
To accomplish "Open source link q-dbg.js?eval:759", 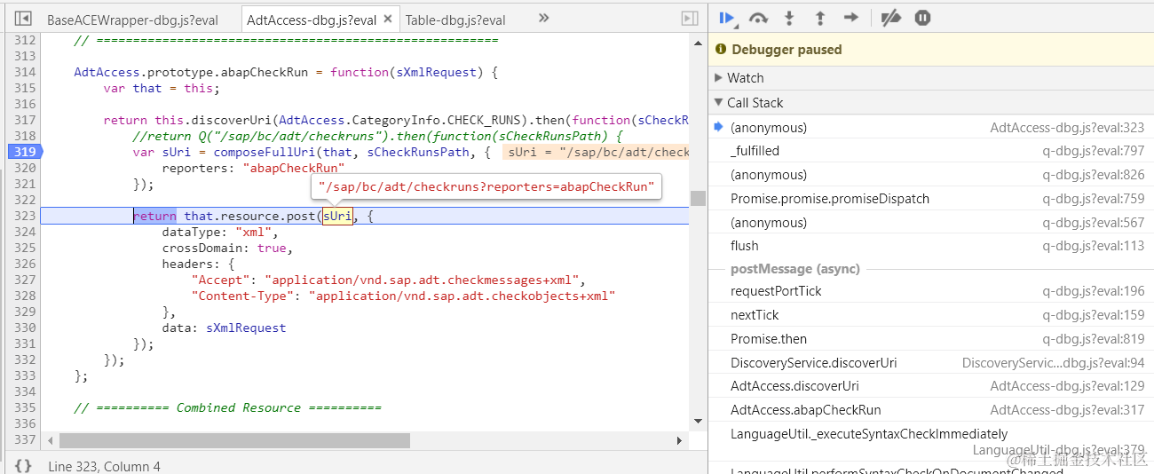I will click(x=1093, y=199).
